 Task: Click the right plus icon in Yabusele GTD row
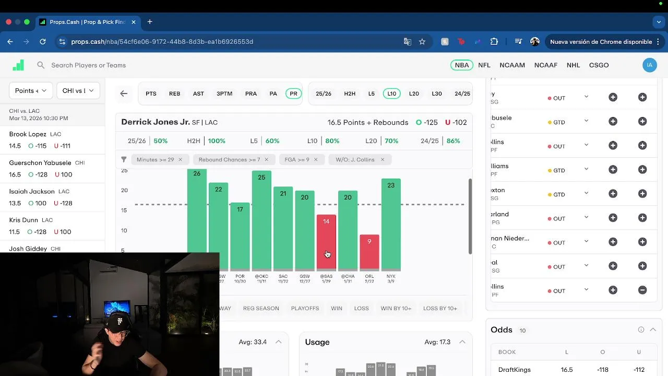tap(642, 122)
